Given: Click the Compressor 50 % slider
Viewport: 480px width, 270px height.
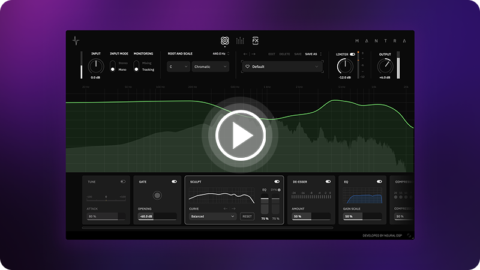Looking at the screenshot, I should (403, 217).
